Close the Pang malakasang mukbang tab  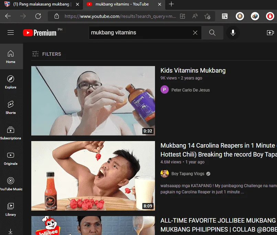(77, 4)
